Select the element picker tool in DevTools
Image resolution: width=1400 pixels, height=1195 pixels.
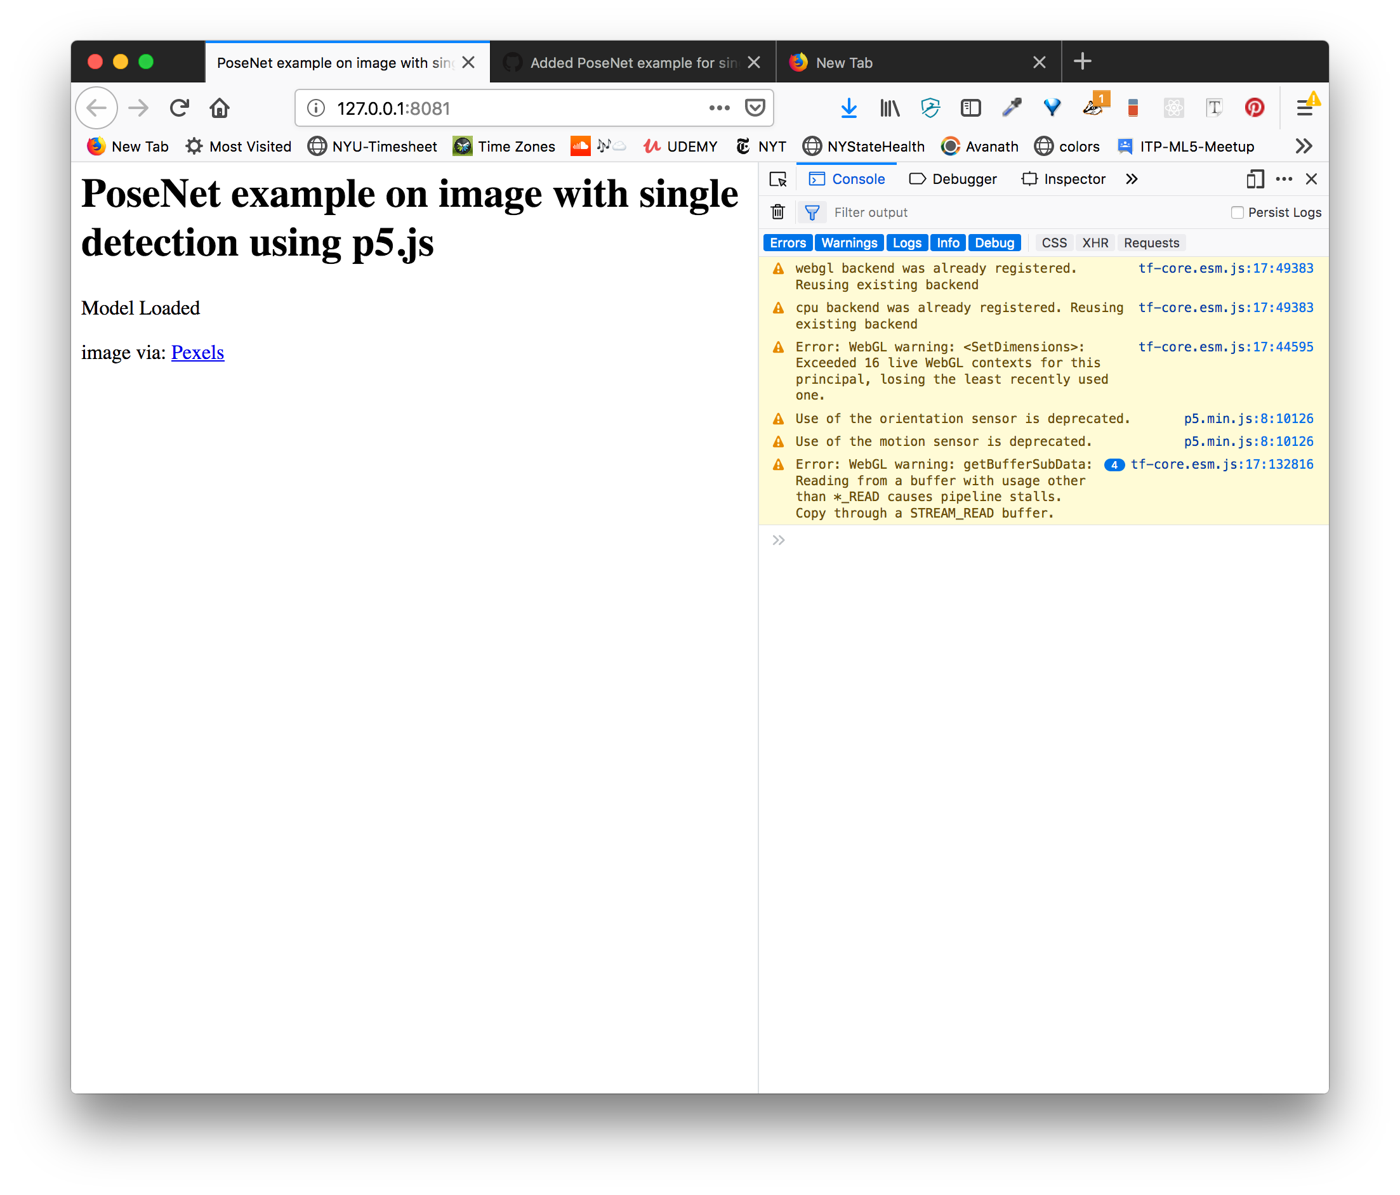click(779, 179)
